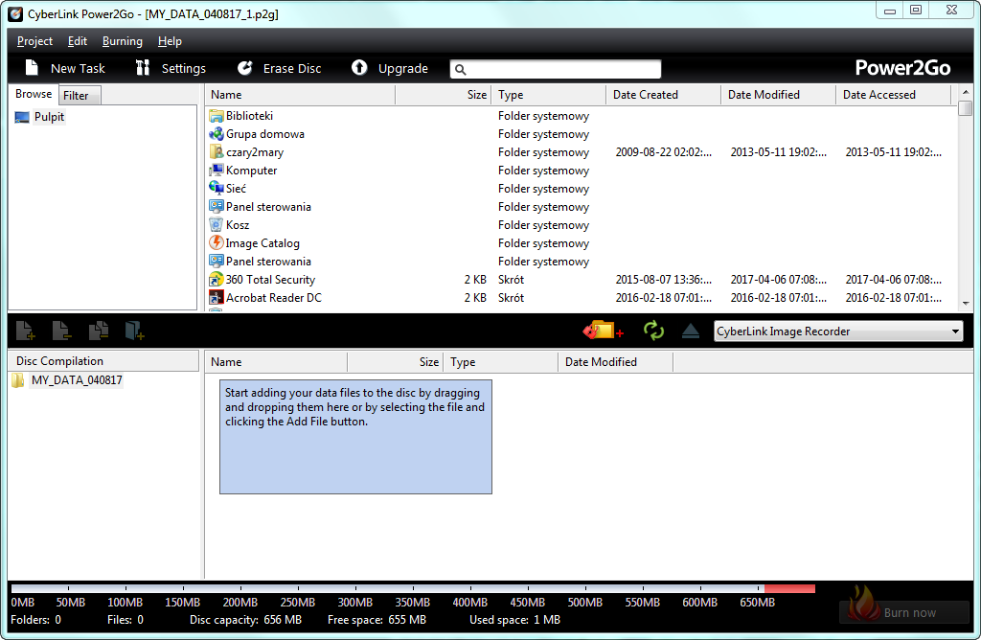Select the Pulpit tree item text

[x=50, y=117]
